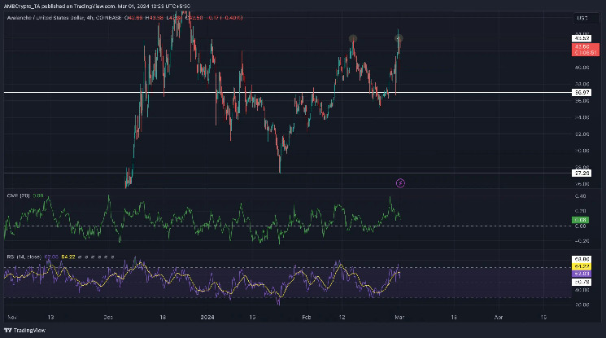
Task: Click the second grey circle marker on latest peak
Action: coord(399,38)
